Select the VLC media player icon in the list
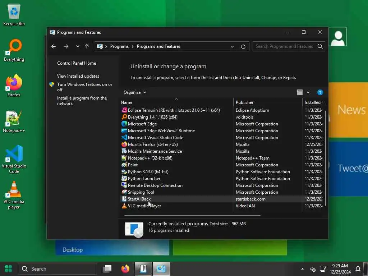This screenshot has height=276, width=368. coord(124,206)
